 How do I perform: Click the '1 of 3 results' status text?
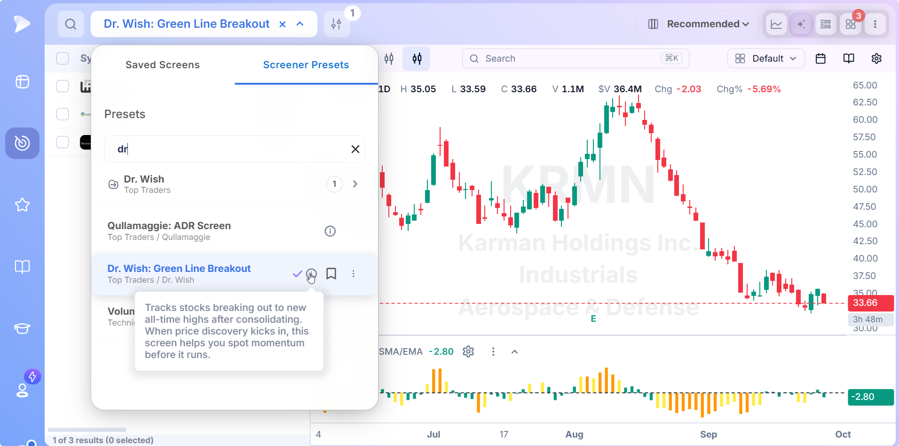coord(103,440)
